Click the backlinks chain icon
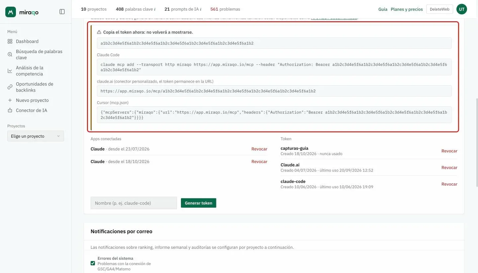This screenshot has width=478, height=273. coord(10,87)
